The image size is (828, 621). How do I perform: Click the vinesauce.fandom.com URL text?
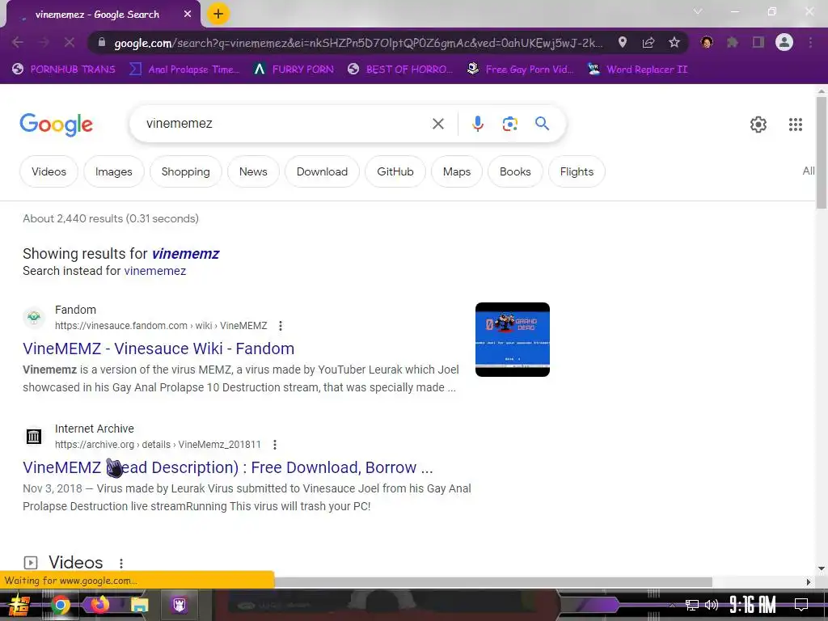161,326
